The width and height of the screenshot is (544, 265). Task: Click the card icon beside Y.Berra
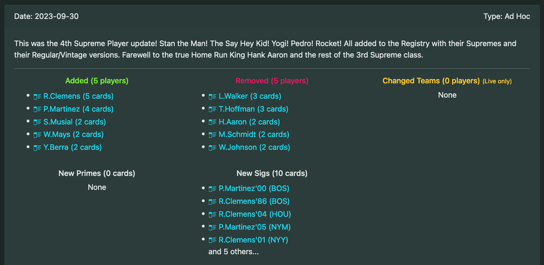37,147
